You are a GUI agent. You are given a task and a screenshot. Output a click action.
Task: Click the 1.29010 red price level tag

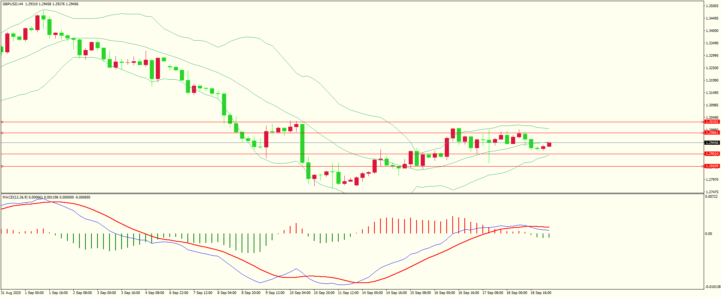coord(712,154)
